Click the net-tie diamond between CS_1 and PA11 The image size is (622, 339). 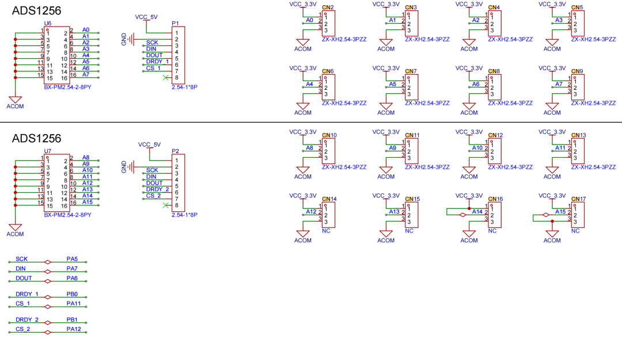click(x=48, y=307)
